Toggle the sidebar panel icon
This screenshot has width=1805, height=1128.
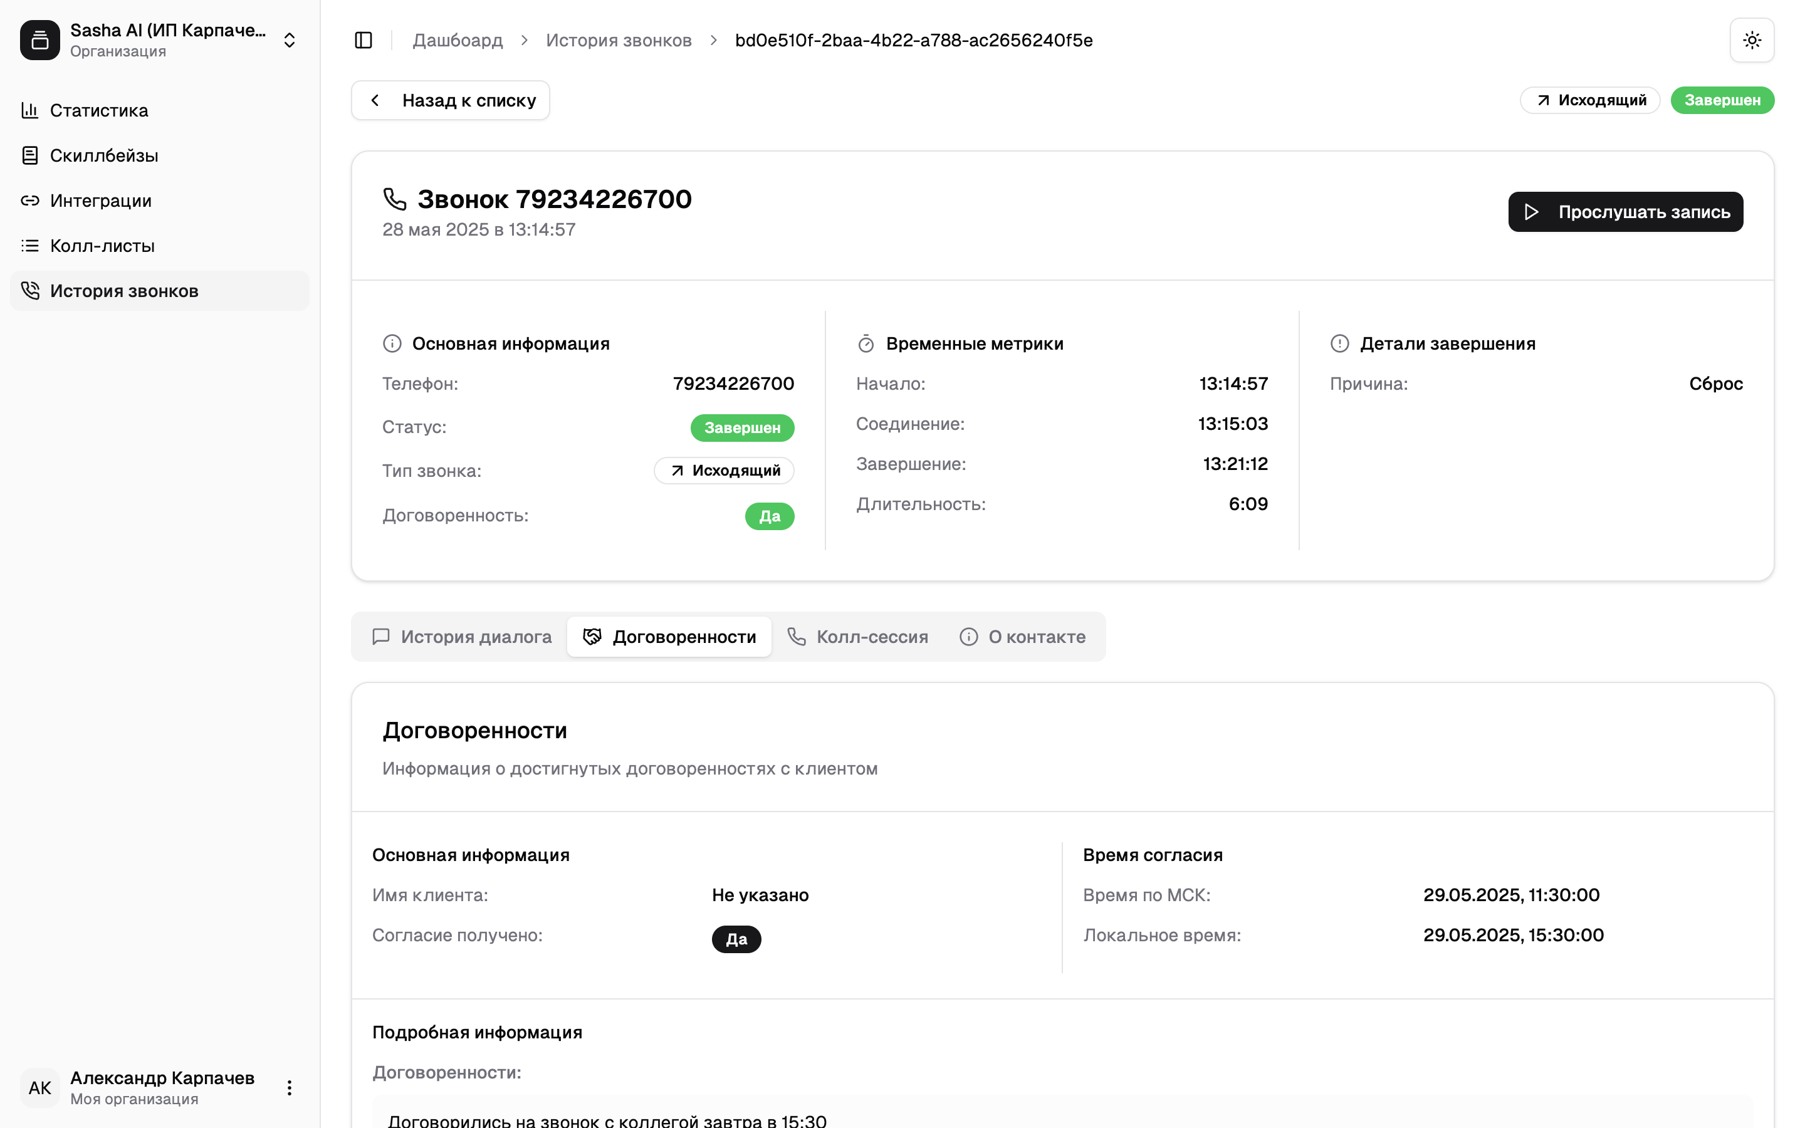[364, 40]
